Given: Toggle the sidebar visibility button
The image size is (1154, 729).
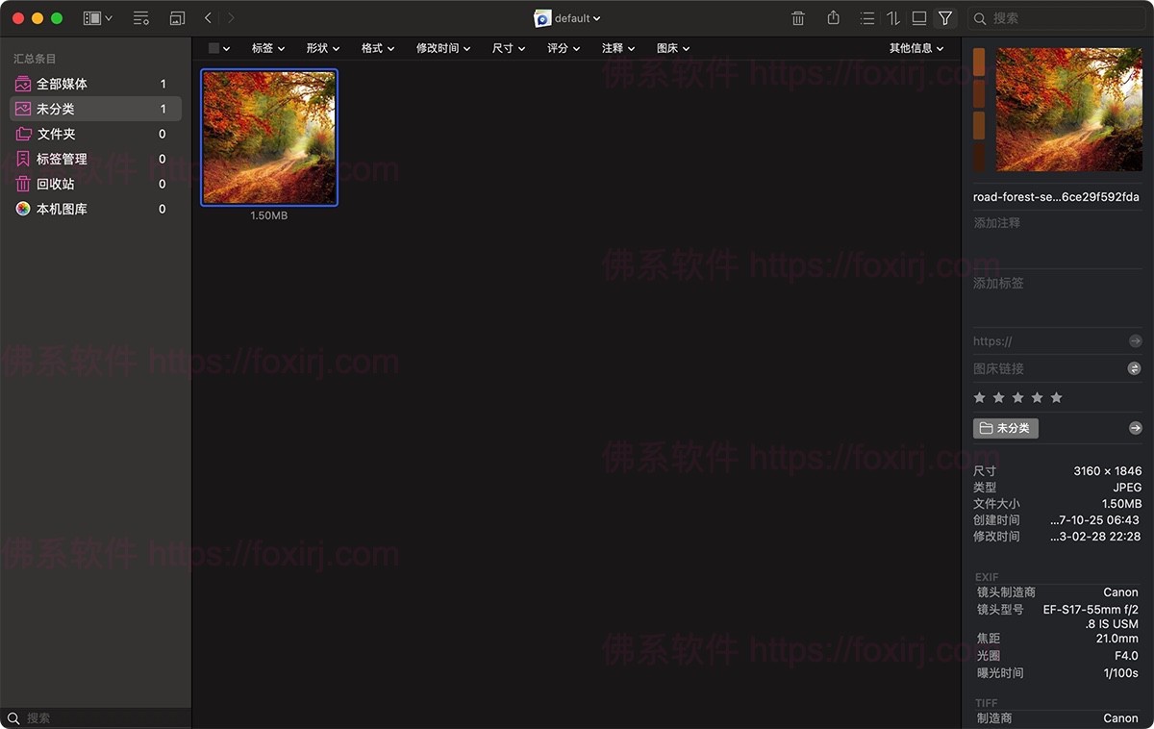Looking at the screenshot, I should [x=97, y=18].
